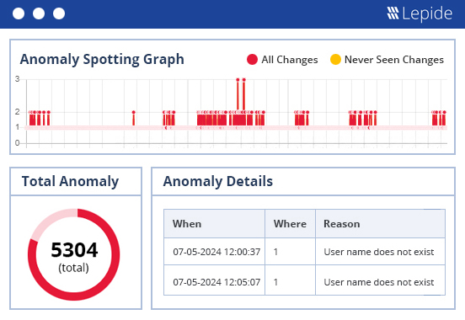Screen dimensions: 465x320
Task: Click the Anomaly Spotting Graph title
Action: 102,59
